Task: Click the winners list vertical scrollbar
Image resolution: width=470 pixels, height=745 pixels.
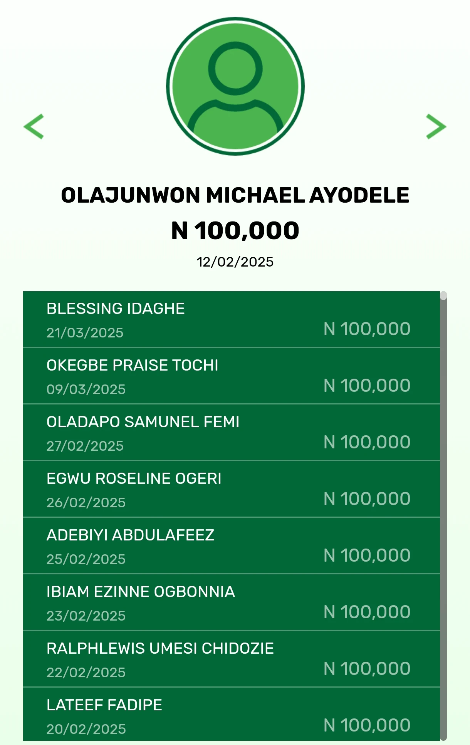Action: pyautogui.click(x=443, y=516)
